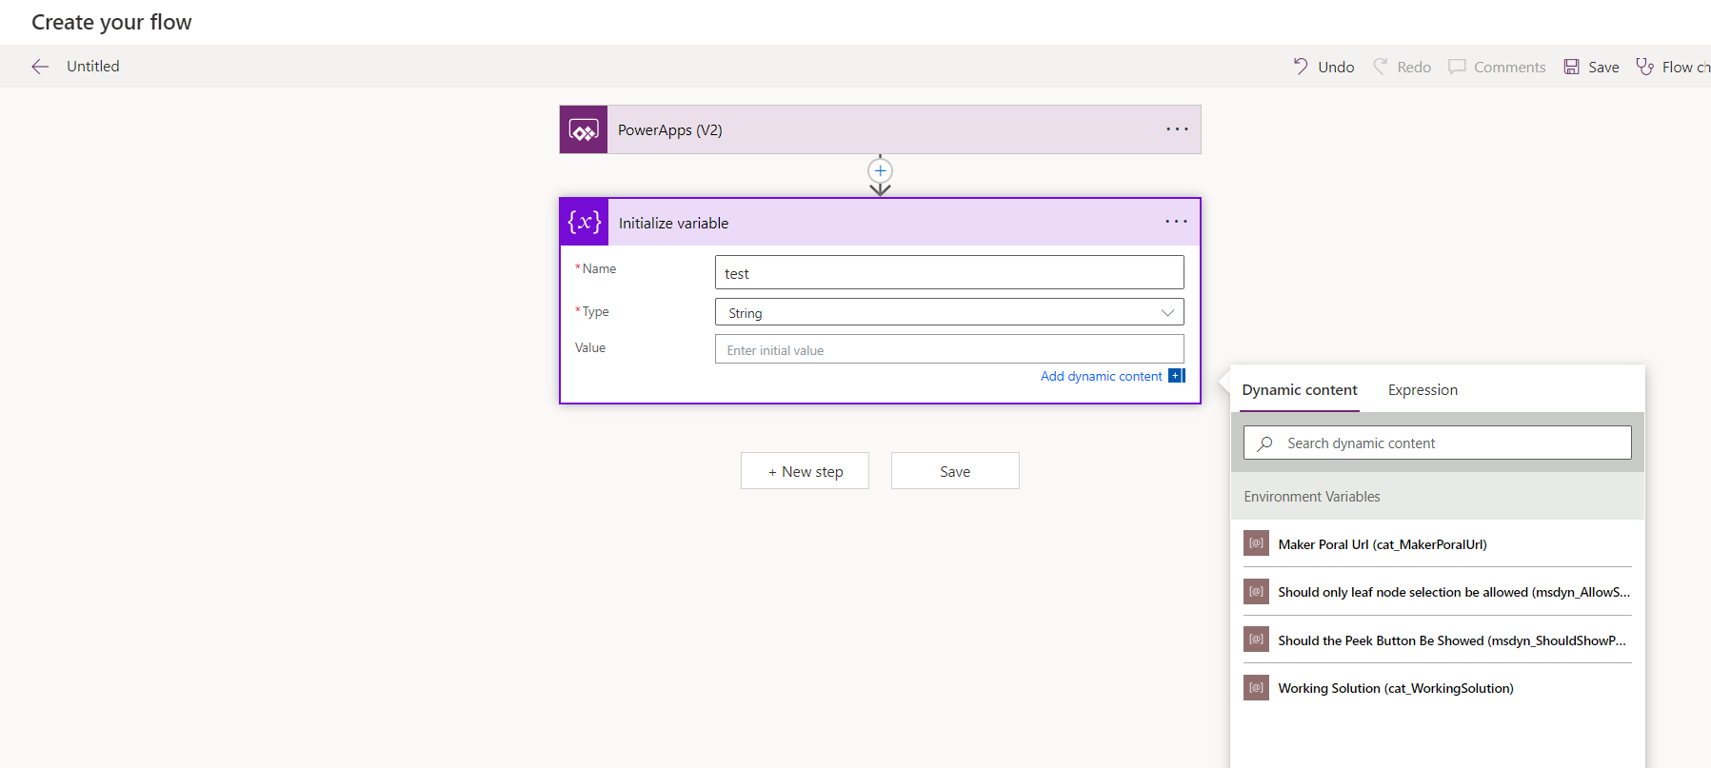Click the Redo label in toolbar
This screenshot has height=768, width=1711.
coord(1414,68)
